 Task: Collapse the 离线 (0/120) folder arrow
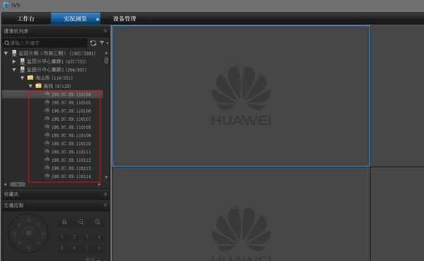pos(31,86)
